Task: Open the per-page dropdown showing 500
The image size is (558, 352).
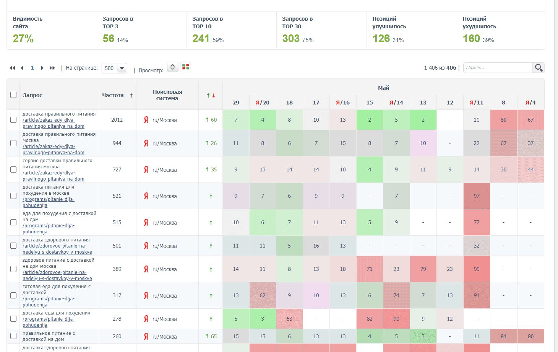Action: [x=114, y=68]
